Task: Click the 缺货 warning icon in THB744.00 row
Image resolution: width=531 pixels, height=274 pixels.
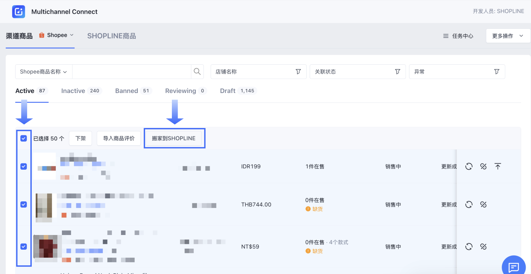Action: (308, 209)
